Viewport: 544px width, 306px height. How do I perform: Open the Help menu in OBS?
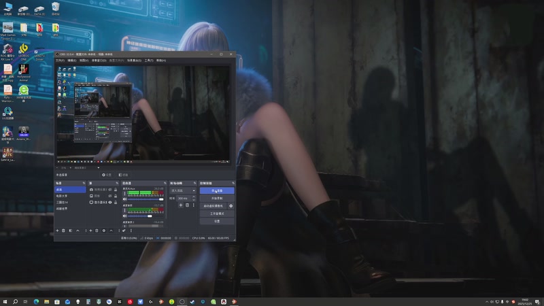point(161,61)
